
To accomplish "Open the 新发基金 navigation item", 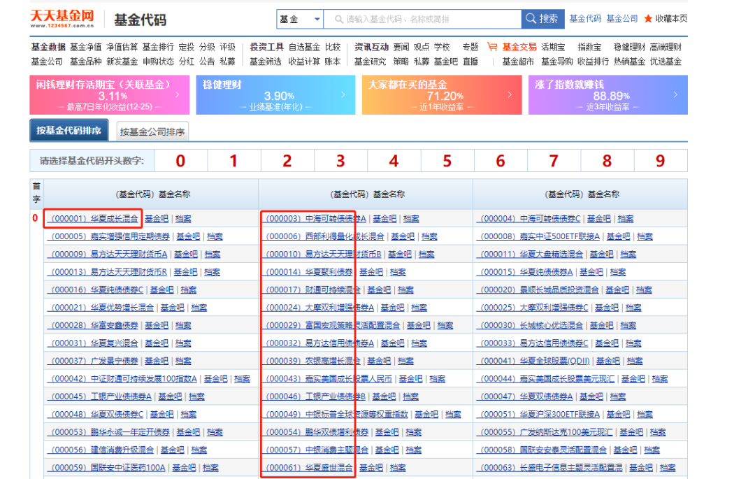I will pyautogui.click(x=122, y=62).
